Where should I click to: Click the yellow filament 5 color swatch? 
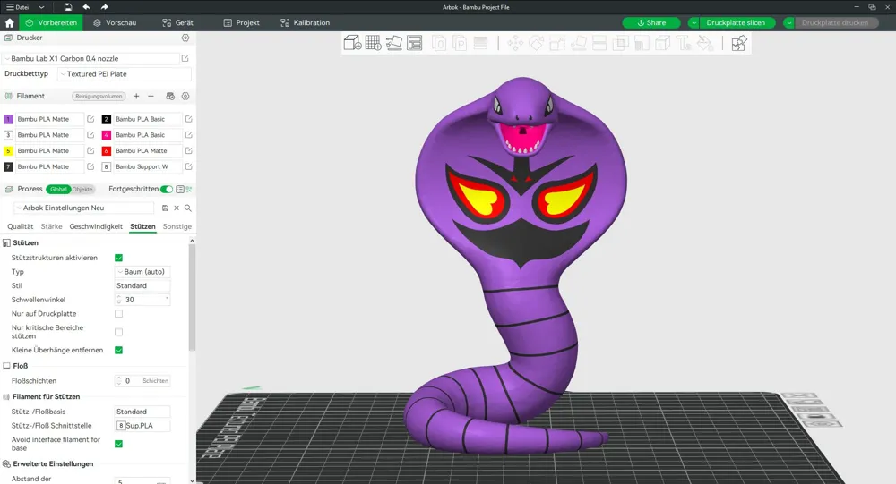pos(8,150)
